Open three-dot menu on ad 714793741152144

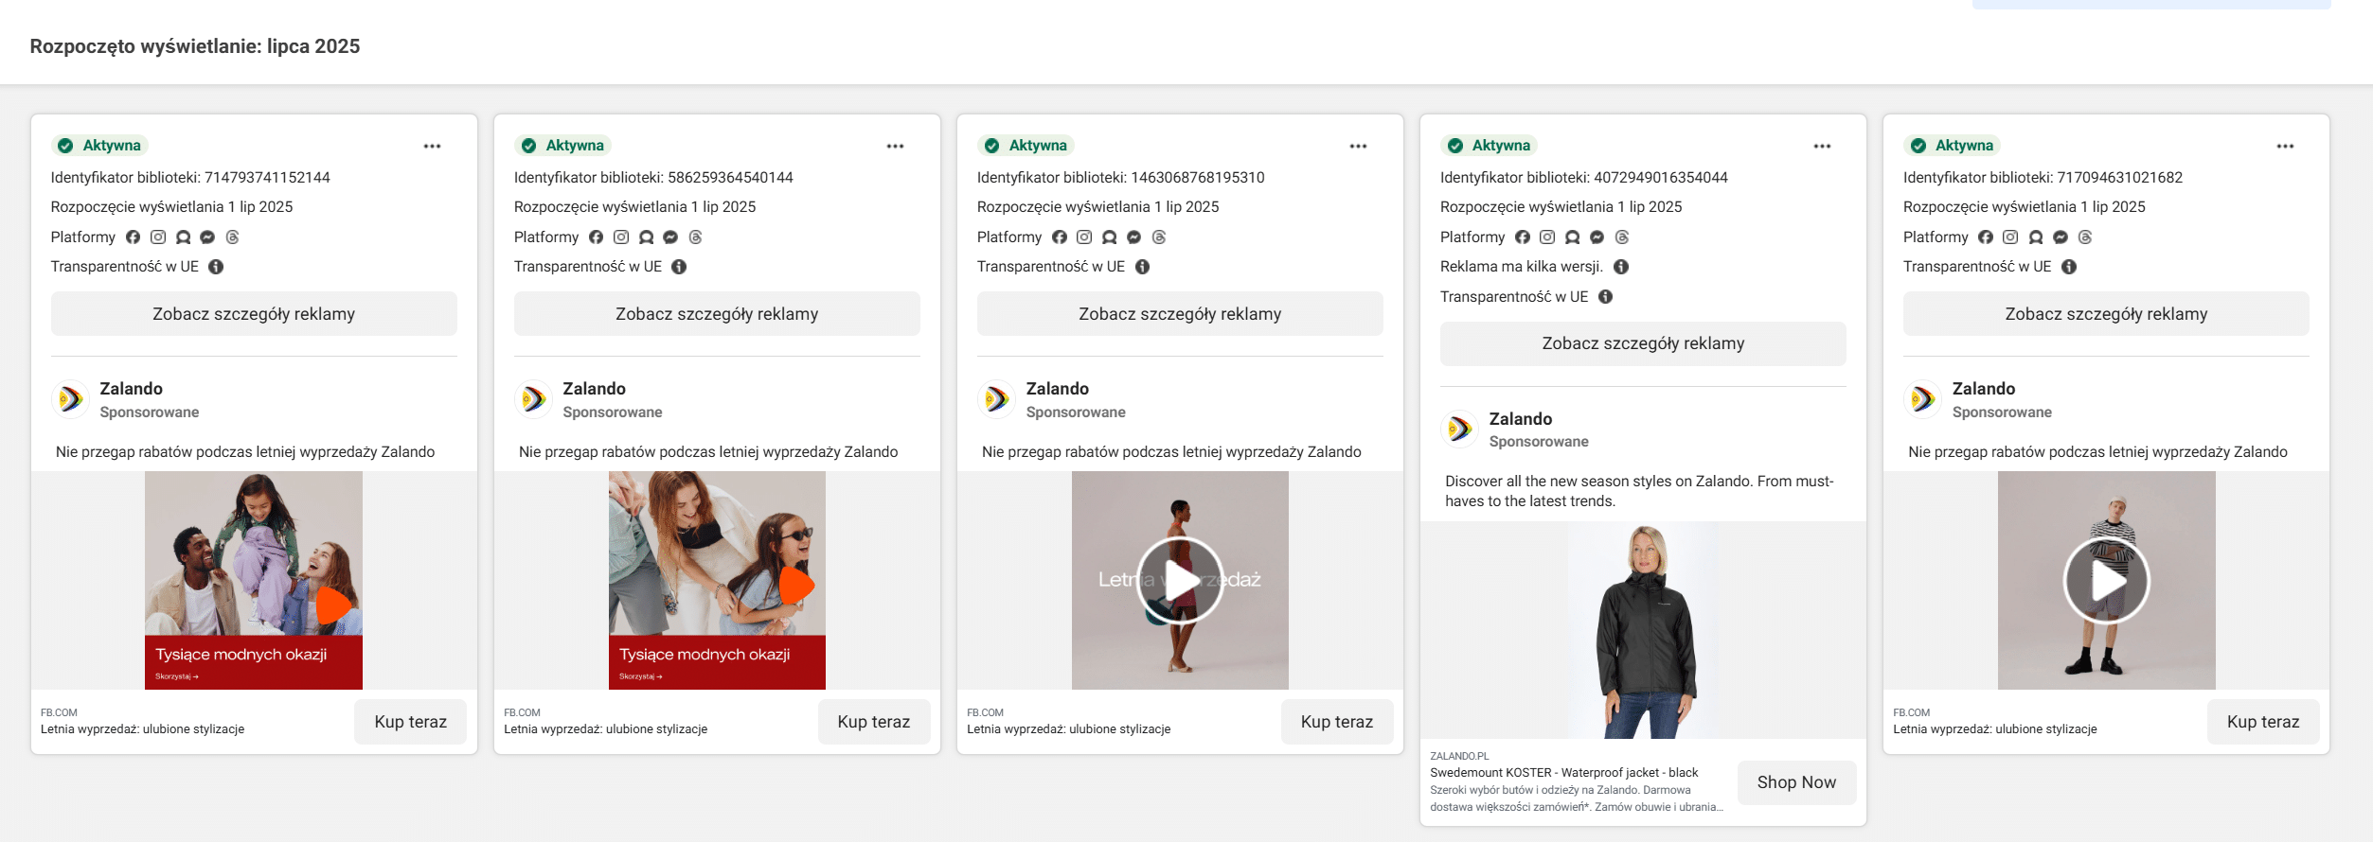[432, 146]
